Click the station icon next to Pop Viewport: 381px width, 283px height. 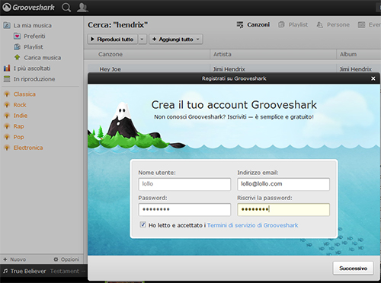(x=7, y=137)
